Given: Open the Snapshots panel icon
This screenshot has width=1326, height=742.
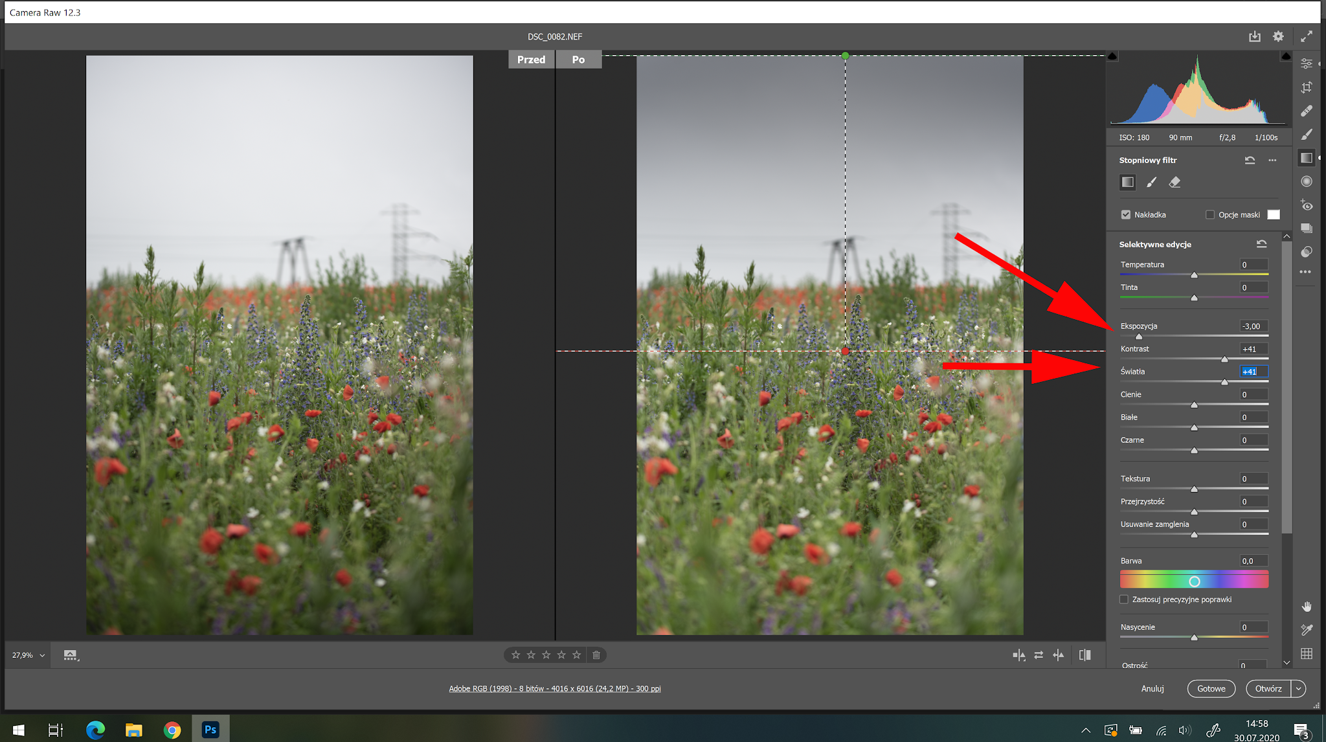Looking at the screenshot, I should [x=1307, y=229].
